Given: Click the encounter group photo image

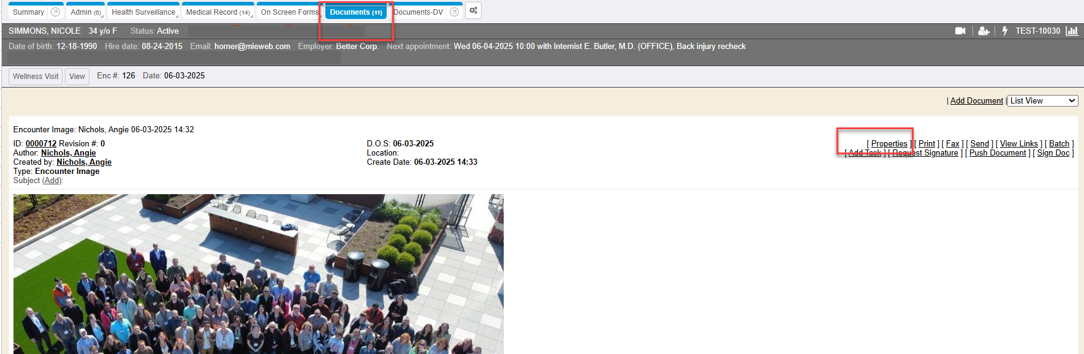Looking at the screenshot, I should [x=258, y=274].
